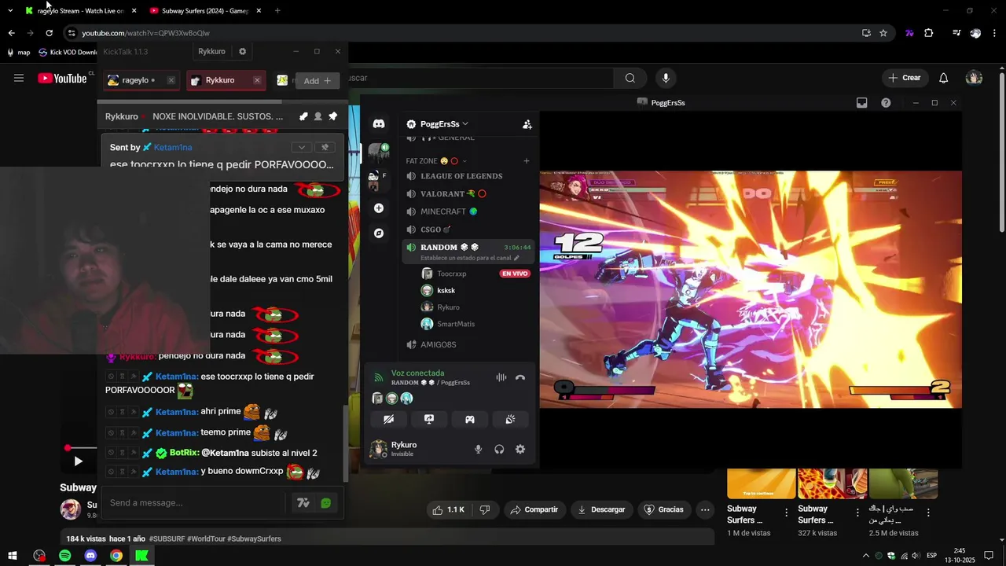Close the rageylo tab in KickTalk

click(x=171, y=80)
